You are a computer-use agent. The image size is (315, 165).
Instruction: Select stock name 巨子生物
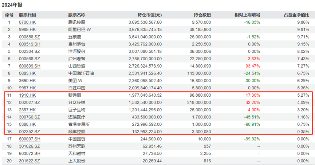pos(77,110)
